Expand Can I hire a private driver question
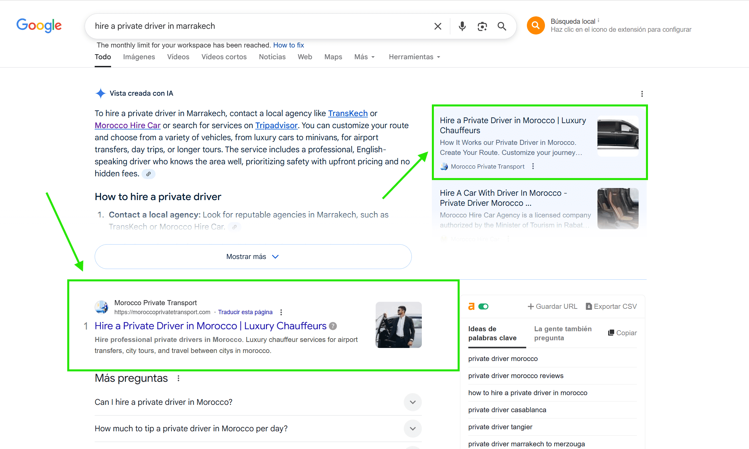749x449 pixels. [413, 402]
